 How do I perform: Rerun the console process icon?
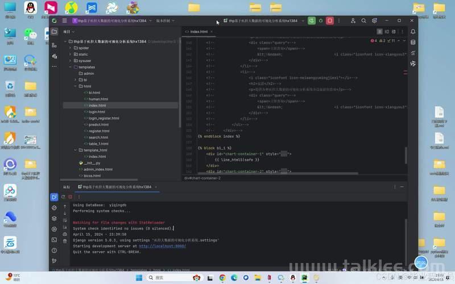[x=63, y=197]
